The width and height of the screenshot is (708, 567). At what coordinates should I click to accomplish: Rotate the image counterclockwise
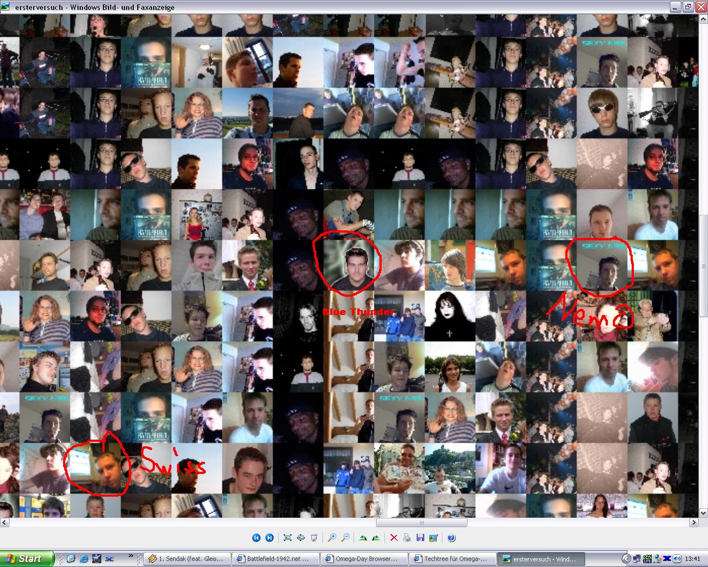click(x=376, y=538)
